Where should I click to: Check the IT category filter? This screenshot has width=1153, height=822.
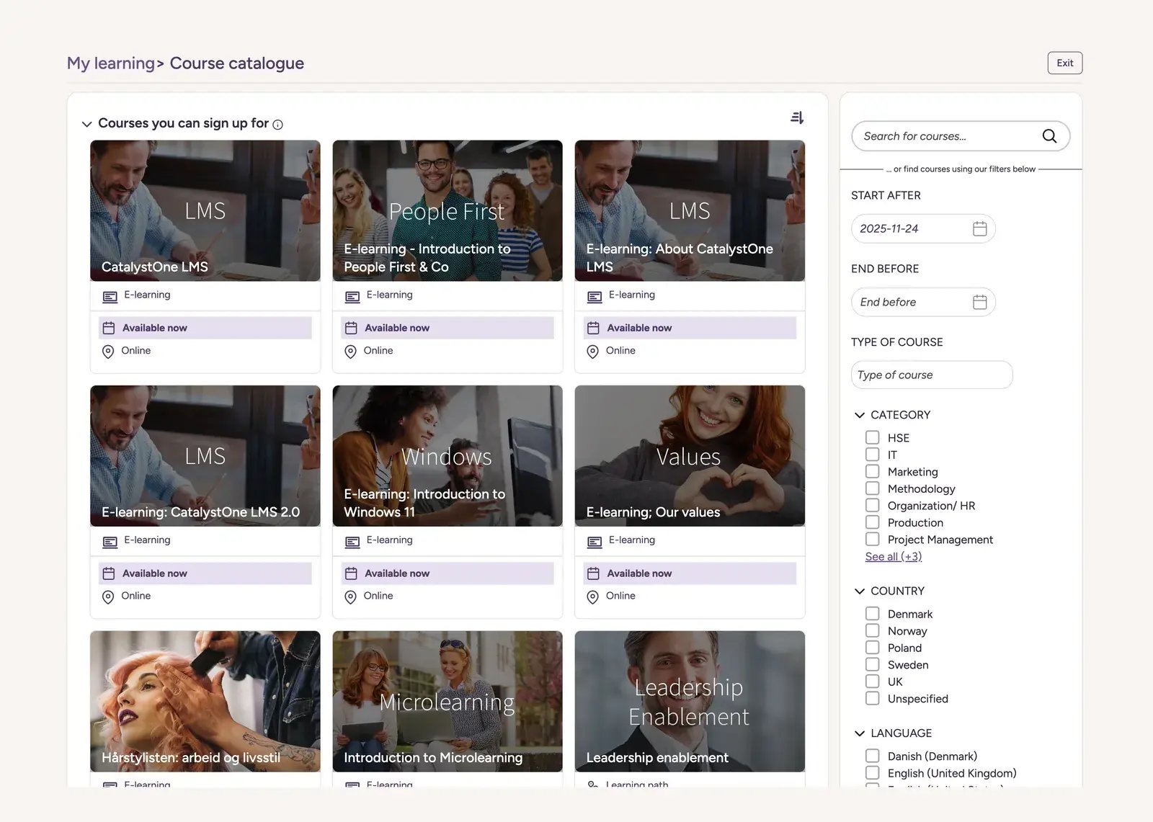tap(872, 455)
